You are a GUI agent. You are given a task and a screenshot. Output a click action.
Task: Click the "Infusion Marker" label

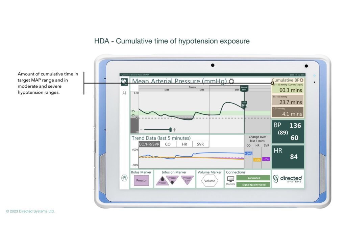pyautogui.click(x=174, y=172)
